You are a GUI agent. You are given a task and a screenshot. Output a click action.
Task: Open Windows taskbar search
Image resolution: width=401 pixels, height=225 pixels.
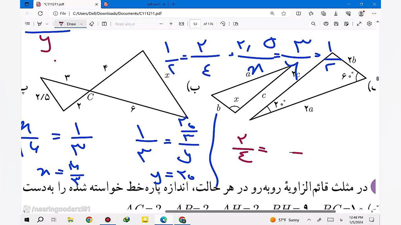pyautogui.click(x=40, y=220)
